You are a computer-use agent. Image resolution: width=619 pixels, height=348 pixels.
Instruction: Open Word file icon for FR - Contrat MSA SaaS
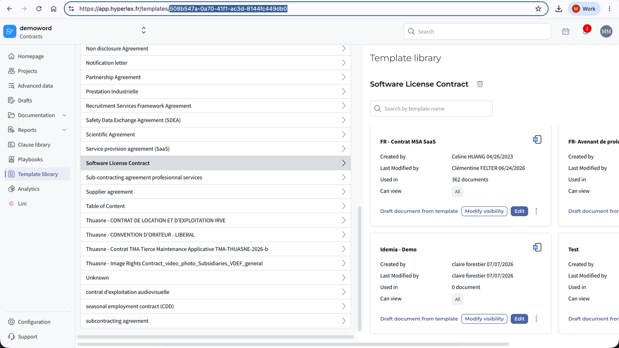coord(537,140)
